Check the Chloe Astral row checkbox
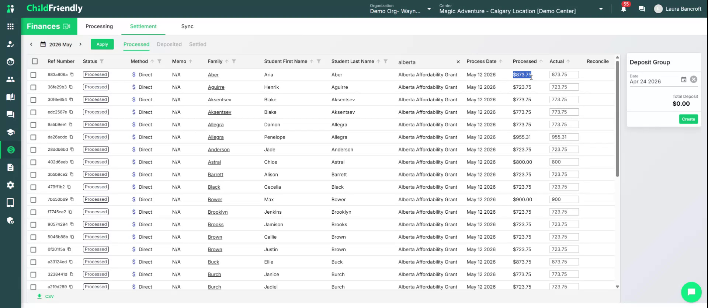 click(x=33, y=162)
